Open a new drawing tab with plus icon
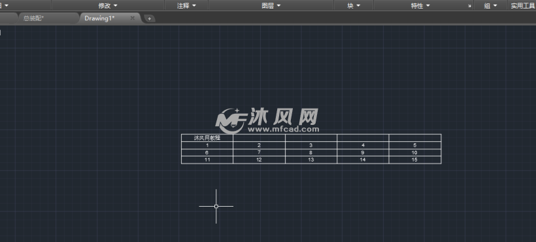The height and width of the screenshot is (242, 536). click(x=150, y=18)
